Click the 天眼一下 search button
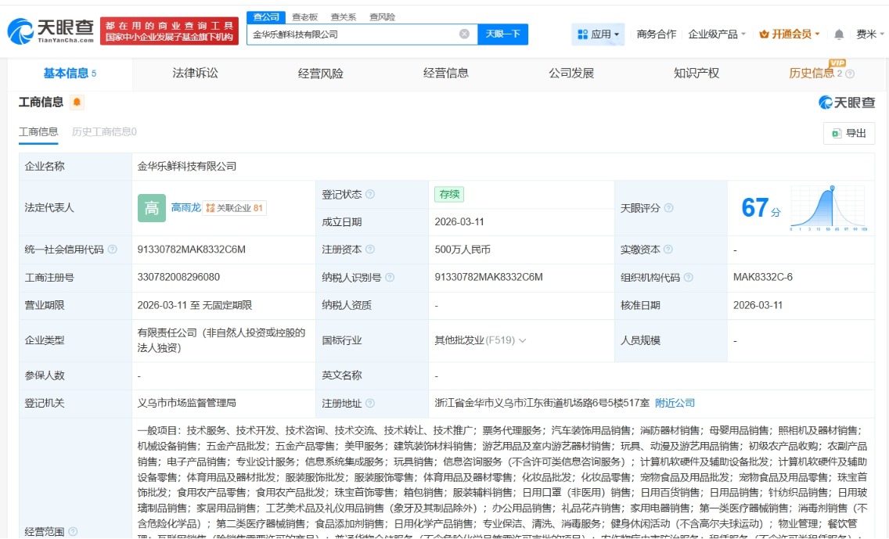 click(502, 34)
